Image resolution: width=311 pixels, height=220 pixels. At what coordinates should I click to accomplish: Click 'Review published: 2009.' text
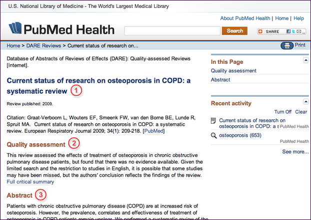30,104
